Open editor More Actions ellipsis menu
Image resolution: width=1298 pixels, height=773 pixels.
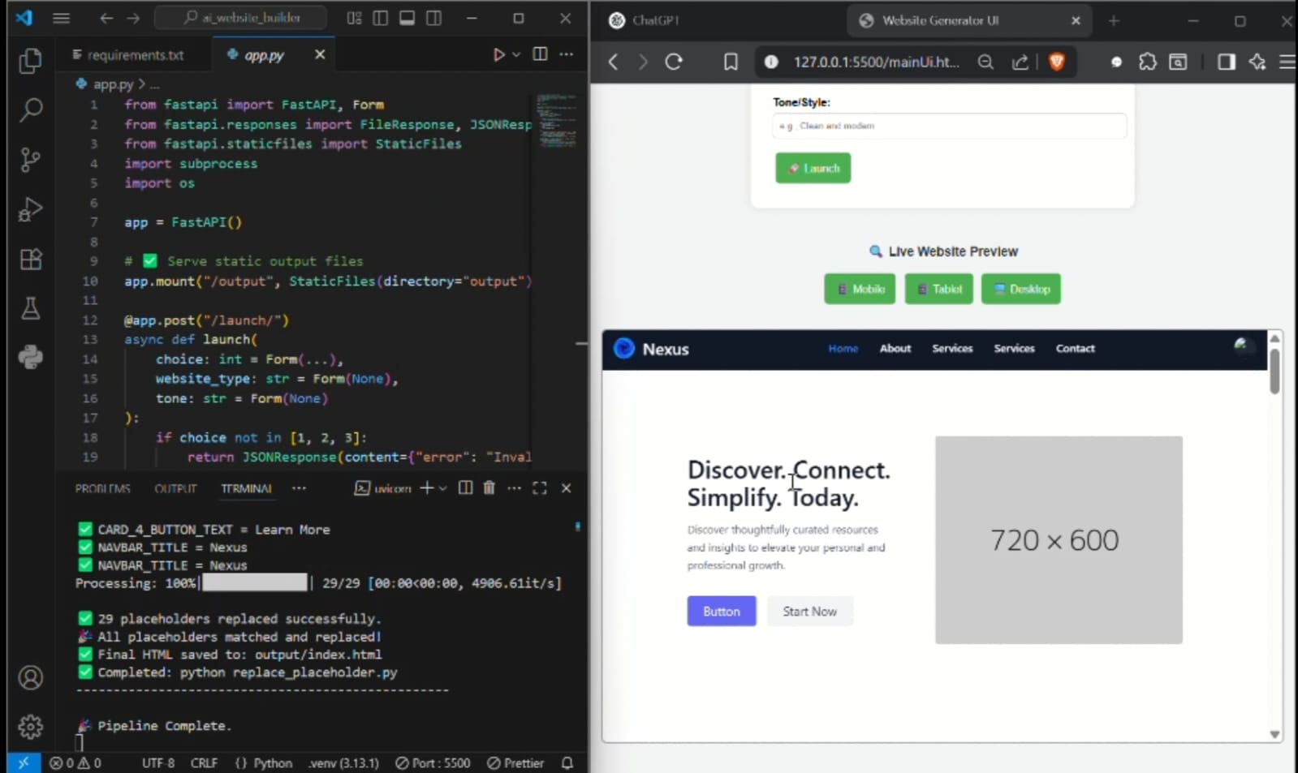pos(567,54)
